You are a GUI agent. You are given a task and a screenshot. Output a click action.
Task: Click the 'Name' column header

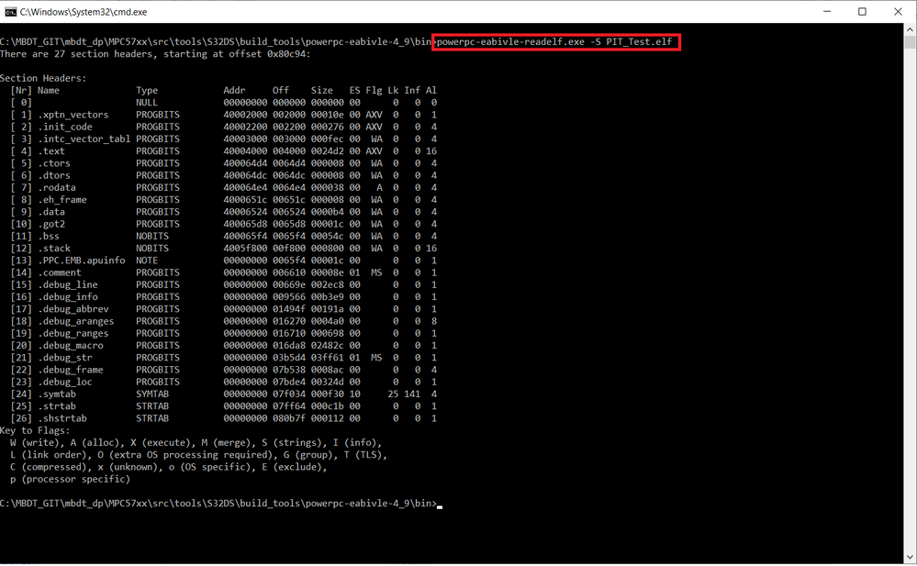click(49, 90)
